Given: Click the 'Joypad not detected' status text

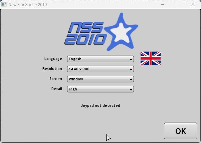Looking at the screenshot, I should pos(100,105).
